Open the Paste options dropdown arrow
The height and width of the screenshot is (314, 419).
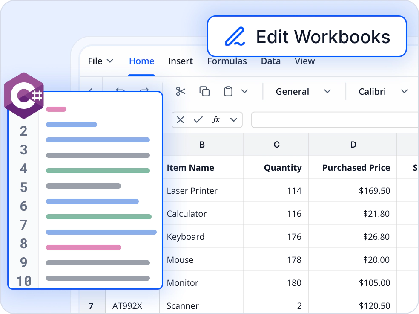(244, 92)
